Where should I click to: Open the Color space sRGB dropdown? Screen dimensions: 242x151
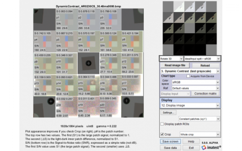(x=195, y=82)
